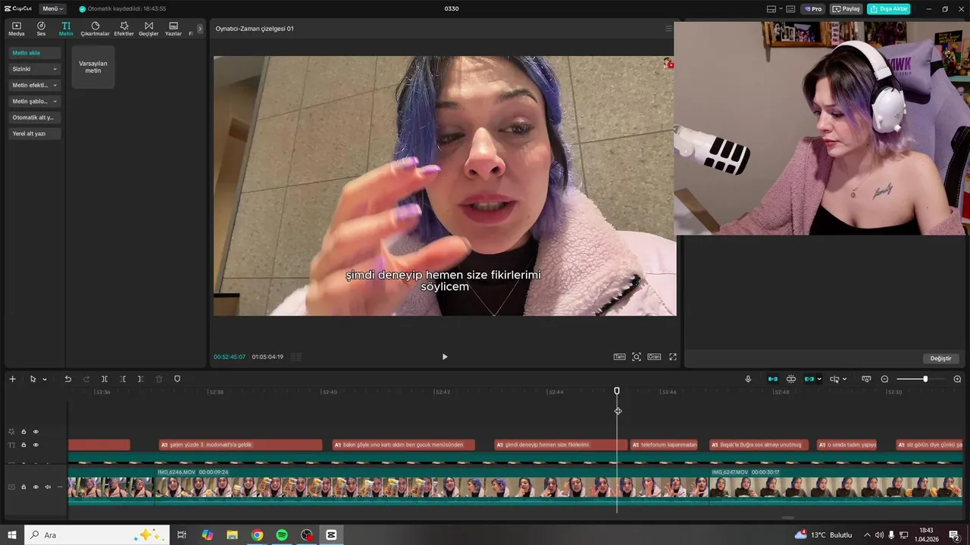Screen dimensions: 970x545
Task: Open the preview focus zoom icon
Action: coord(637,357)
